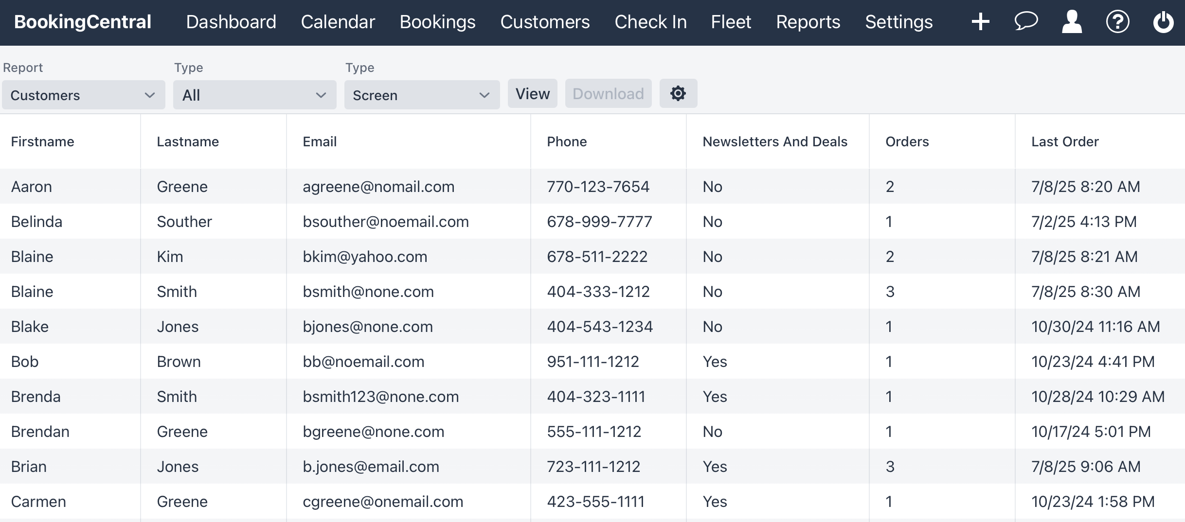Click last order 7/8/25 8:21 AM
Viewport: 1185px width, 522px height.
click(1084, 257)
